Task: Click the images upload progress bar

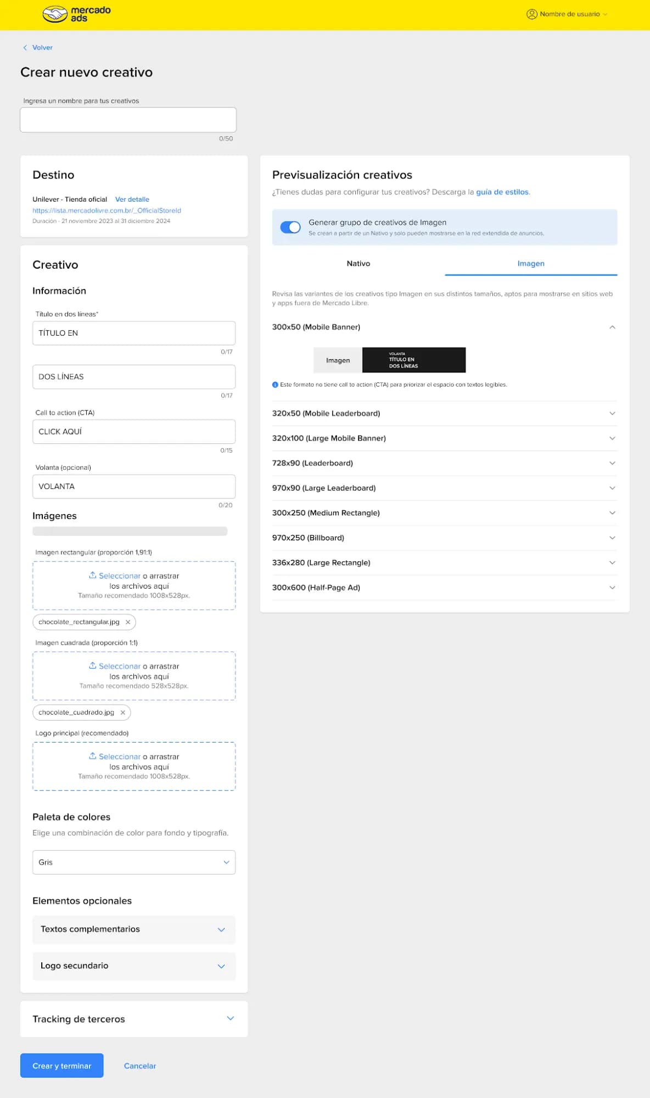Action: (130, 531)
